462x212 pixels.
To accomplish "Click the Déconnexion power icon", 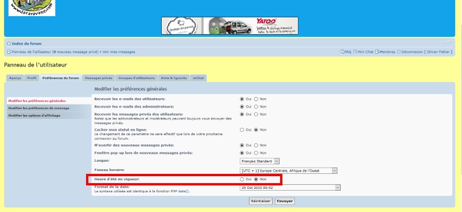I will pos(398,51).
